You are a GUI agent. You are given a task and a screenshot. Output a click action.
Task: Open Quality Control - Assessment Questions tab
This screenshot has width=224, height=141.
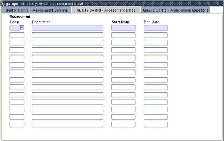click(176, 10)
